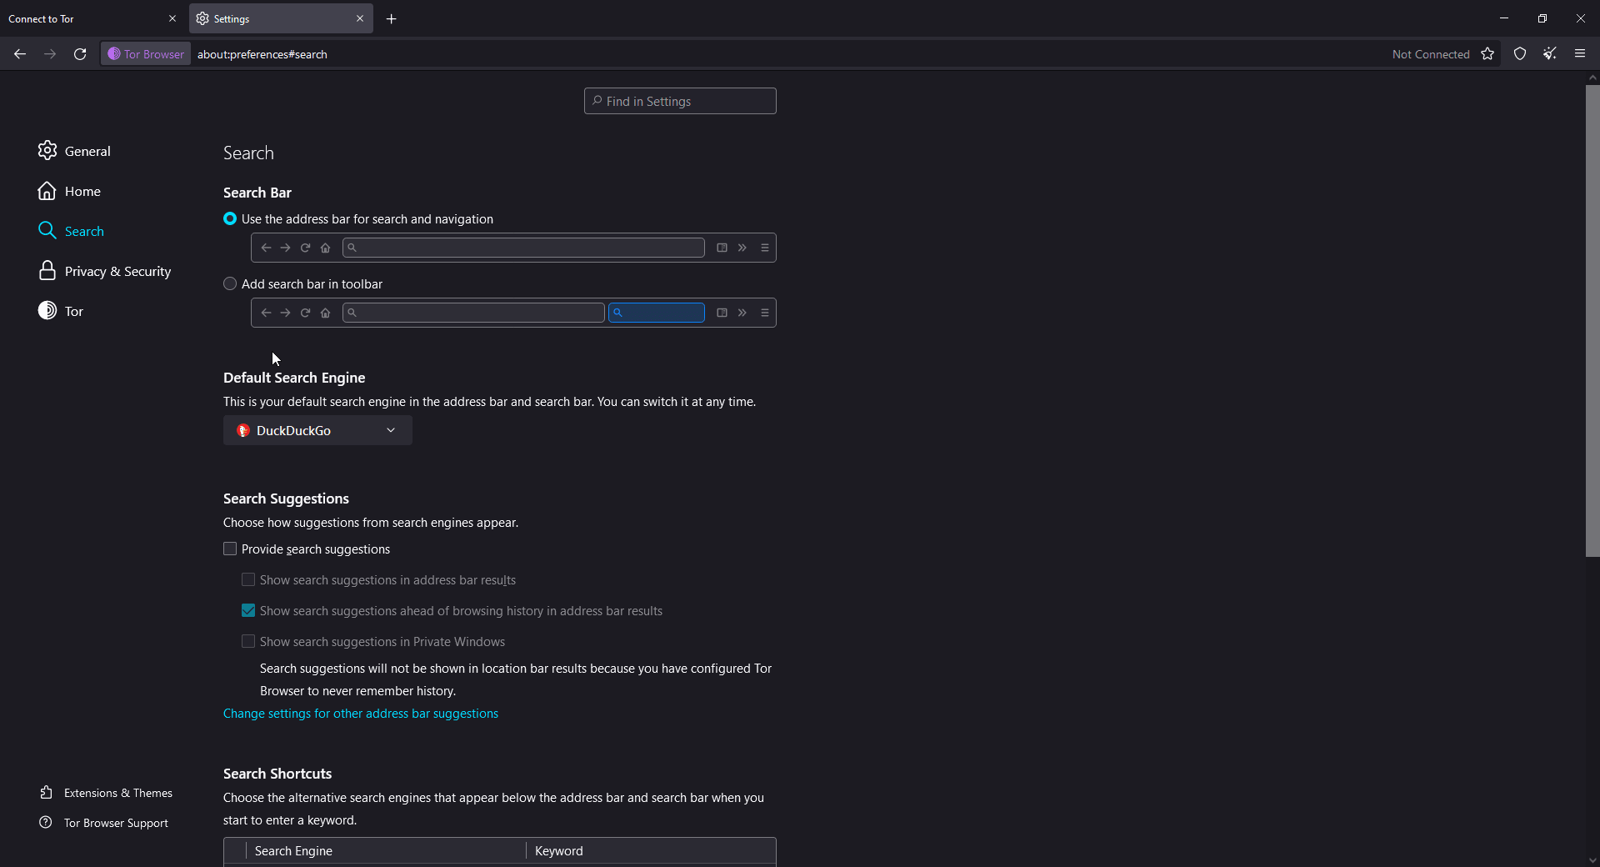Open Extensions & Themes
Viewport: 1600px width, 867px height.
[x=106, y=793]
